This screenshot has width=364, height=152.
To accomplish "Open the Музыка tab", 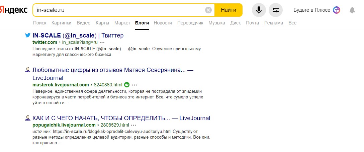I will pyautogui.click(x=216, y=23).
